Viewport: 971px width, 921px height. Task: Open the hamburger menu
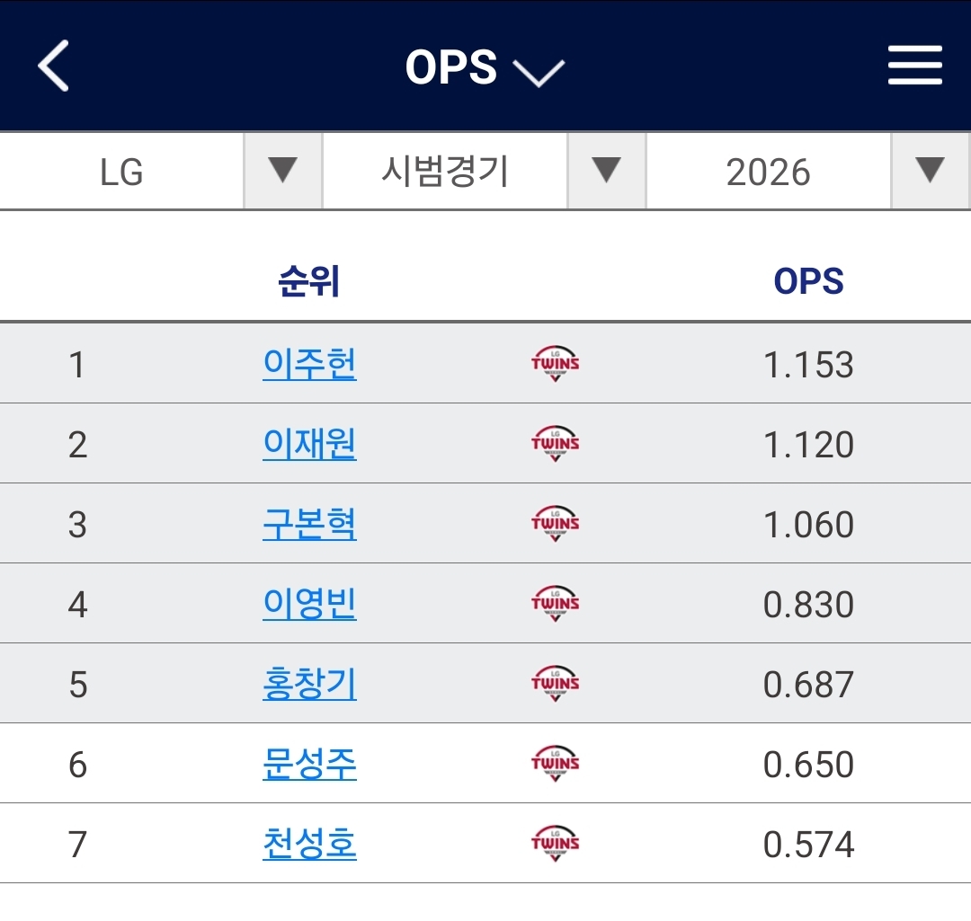coord(914,66)
